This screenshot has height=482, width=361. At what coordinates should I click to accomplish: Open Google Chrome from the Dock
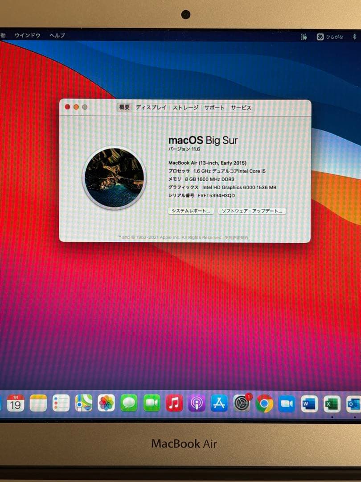pos(264,404)
